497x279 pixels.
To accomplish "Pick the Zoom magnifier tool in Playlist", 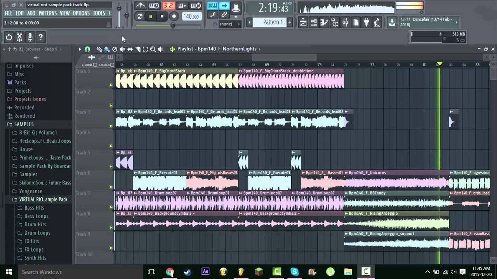I will click(x=153, y=49).
